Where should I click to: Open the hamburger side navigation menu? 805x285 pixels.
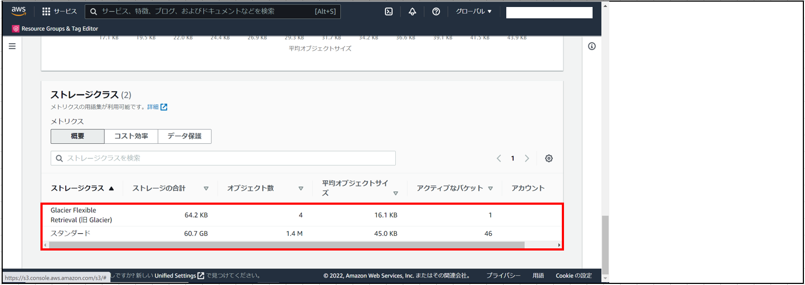click(12, 46)
